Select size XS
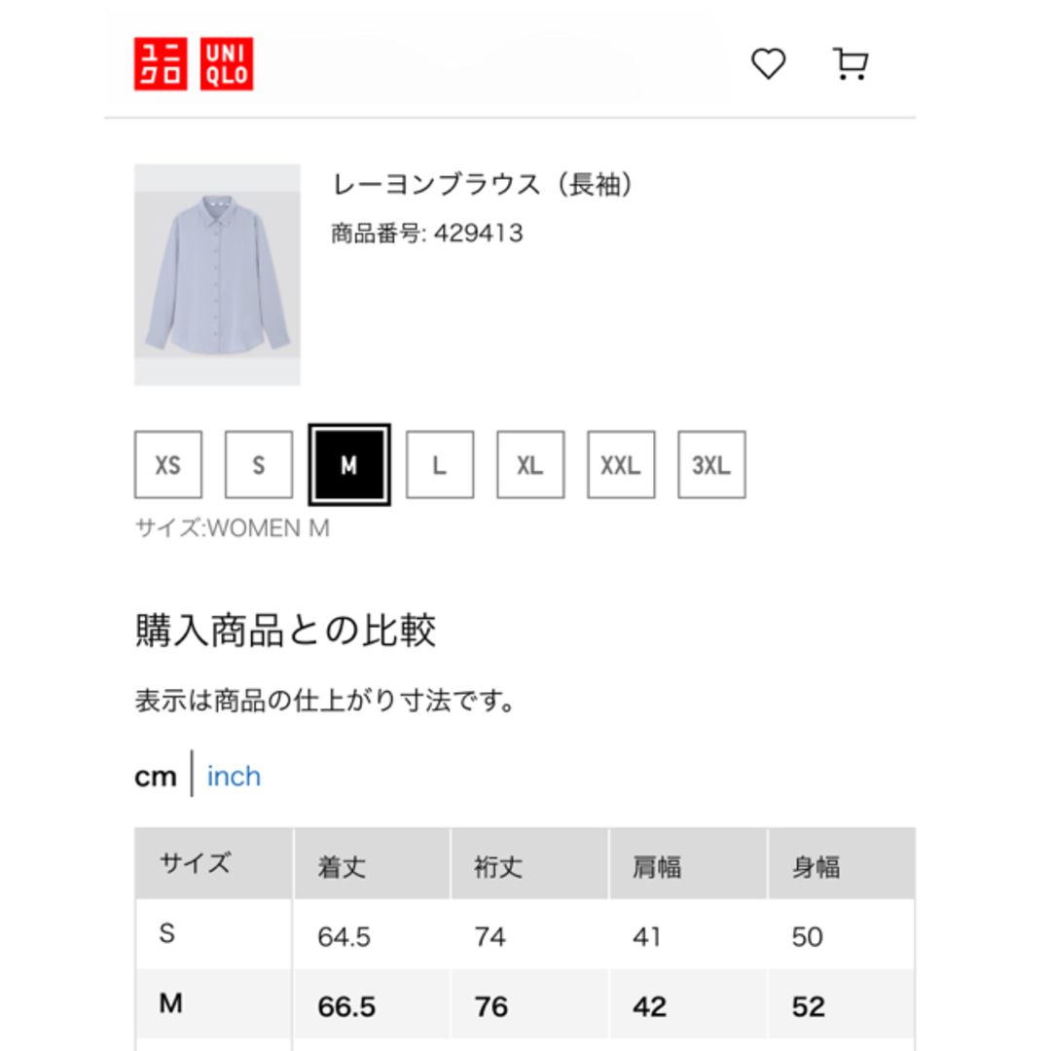Image resolution: width=1051 pixels, height=1051 pixels. 168,464
